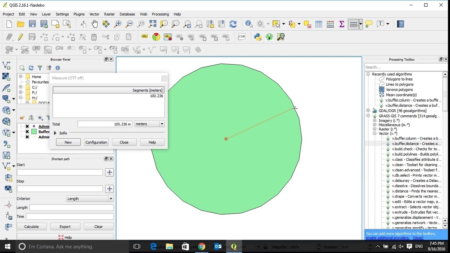Screen dimensions: 450x253
Task: Toggle visibility of the Admin line layer
Action: [x=27, y=137]
